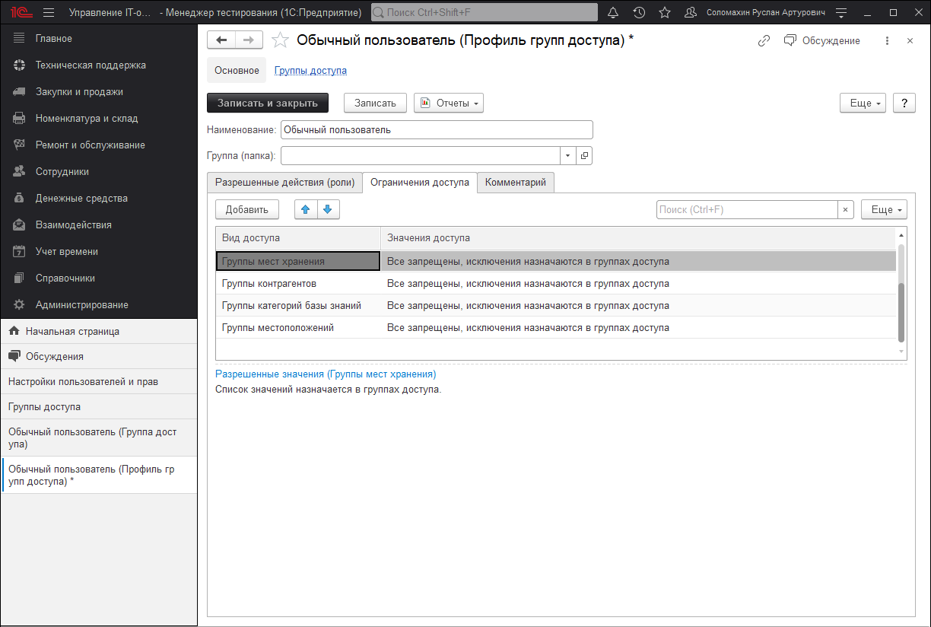The image size is (931, 627).
Task: Switch to Разрешенные действия (роли) tab
Action: pos(284,183)
